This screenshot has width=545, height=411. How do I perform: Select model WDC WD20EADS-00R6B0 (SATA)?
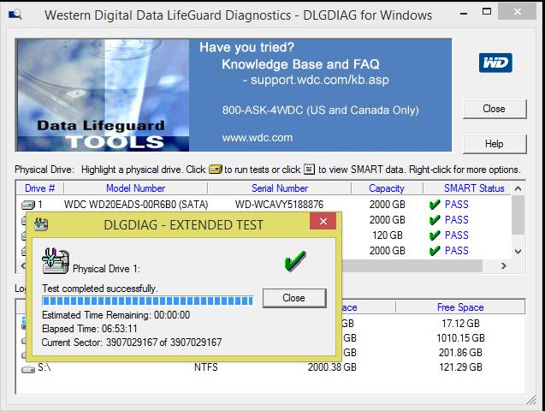click(136, 205)
